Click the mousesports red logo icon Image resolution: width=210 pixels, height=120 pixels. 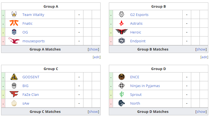tap(14, 41)
